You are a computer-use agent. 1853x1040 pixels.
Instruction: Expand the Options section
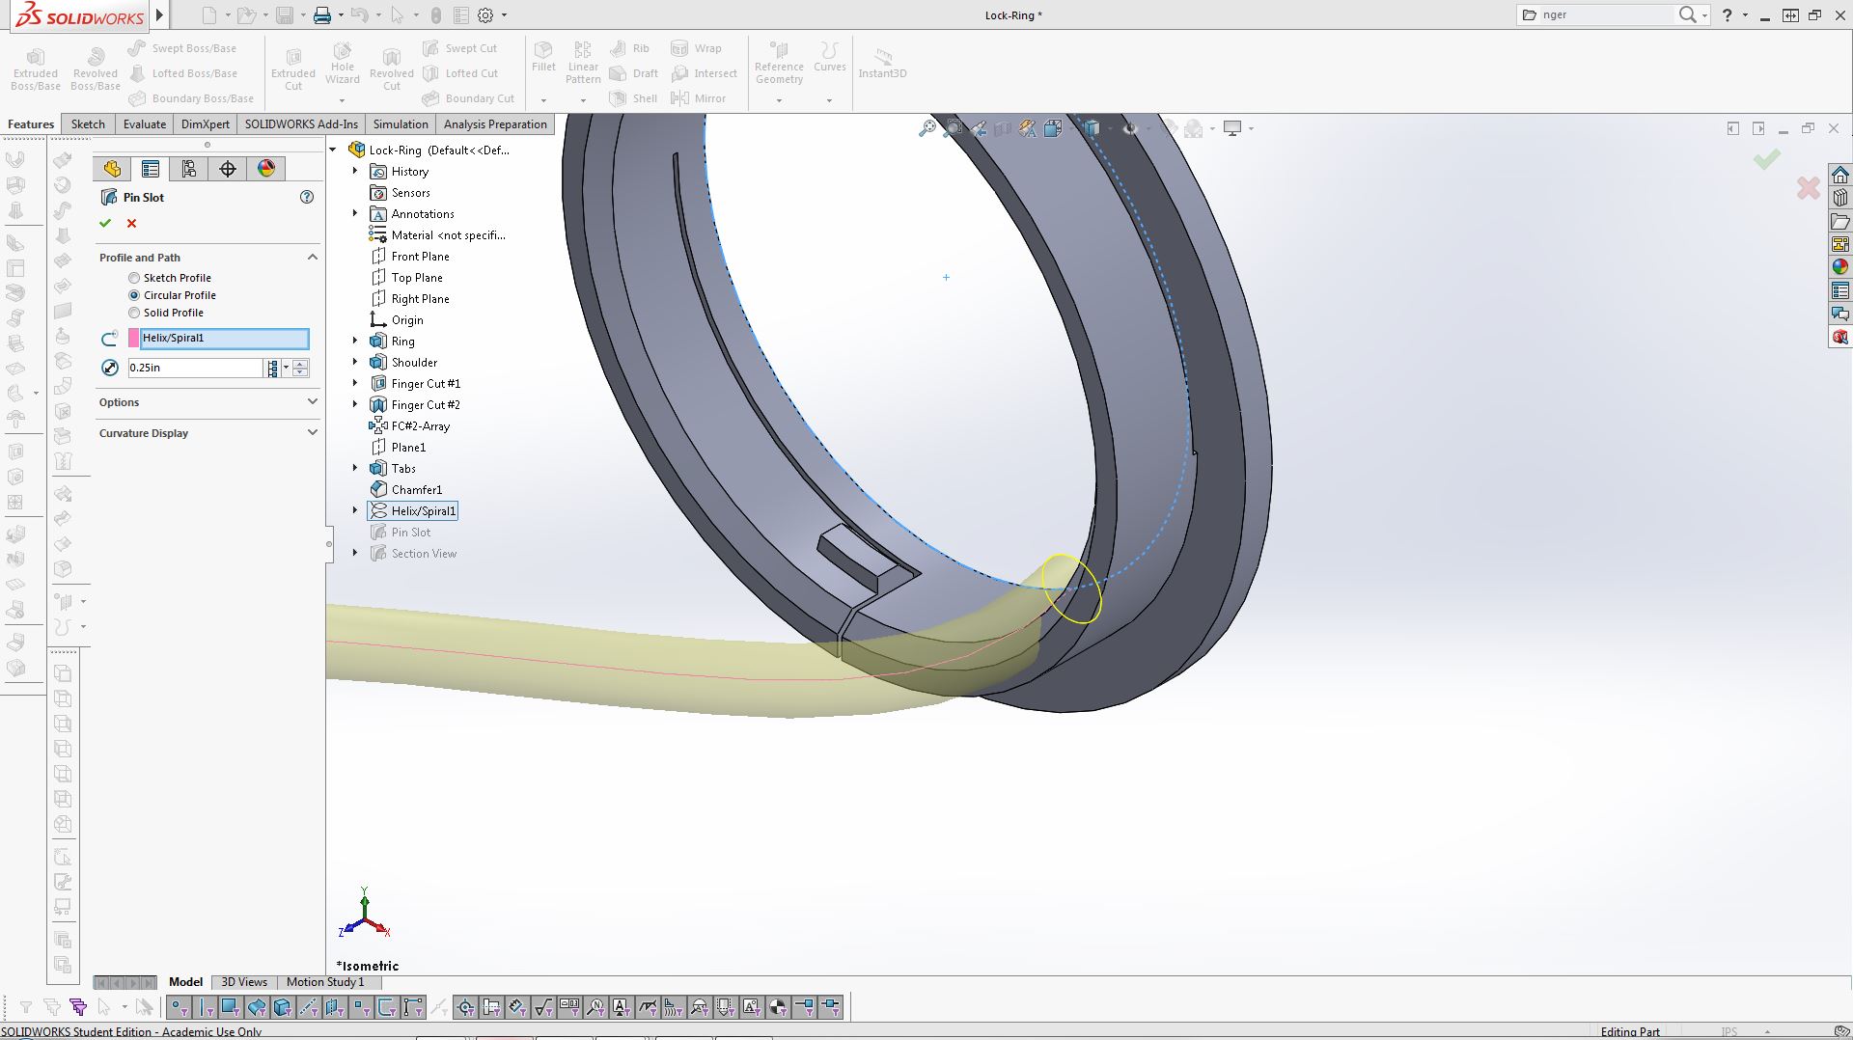[x=313, y=402]
